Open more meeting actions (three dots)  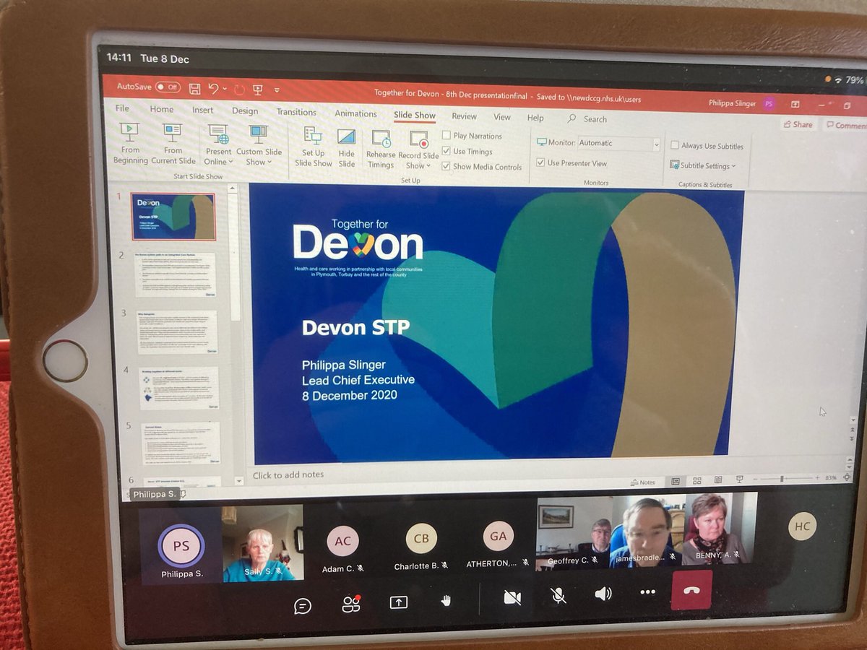point(647,592)
